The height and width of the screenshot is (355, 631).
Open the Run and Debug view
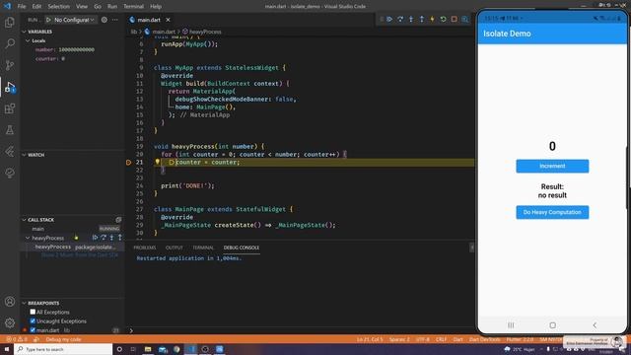pos(10,87)
